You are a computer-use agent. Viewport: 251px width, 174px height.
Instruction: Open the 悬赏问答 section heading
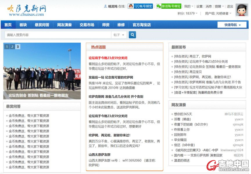(x=13, y=106)
